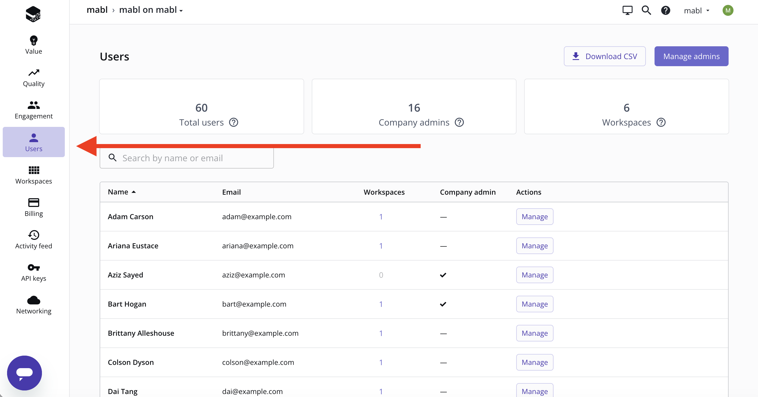Expand the mabl on mabl workspace dropdown
The height and width of the screenshot is (397, 758).
[x=151, y=10]
